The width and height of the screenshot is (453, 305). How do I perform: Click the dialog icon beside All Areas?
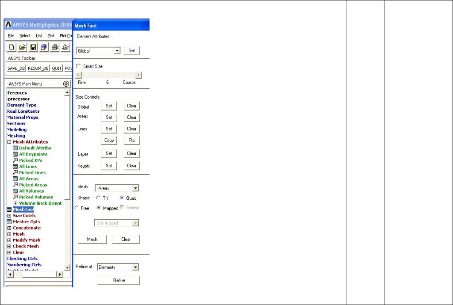(15, 179)
